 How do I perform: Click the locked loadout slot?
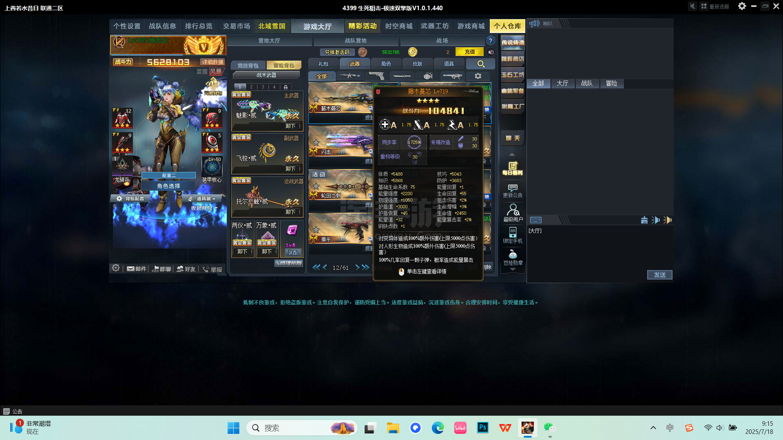pos(285,87)
